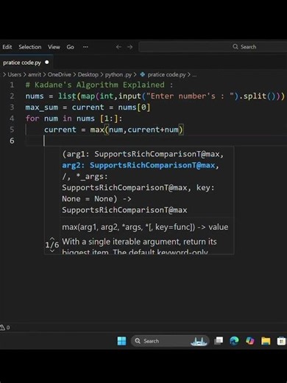The image size is (287, 383).
Task: Open Copilot from taskbar
Action: coord(250,341)
